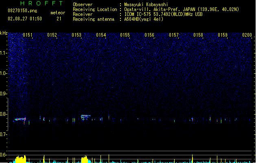
Task: Select antenna text A504HB(yagi 4el)
Action: pos(144,19)
